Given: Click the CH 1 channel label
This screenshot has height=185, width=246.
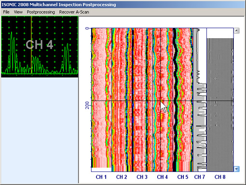Looking at the screenshot, I should pyautogui.click(x=101, y=177).
